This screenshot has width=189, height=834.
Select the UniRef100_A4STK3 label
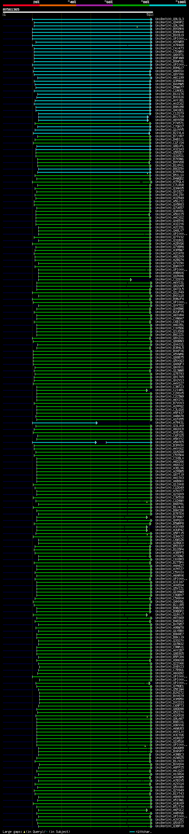click(x=169, y=478)
